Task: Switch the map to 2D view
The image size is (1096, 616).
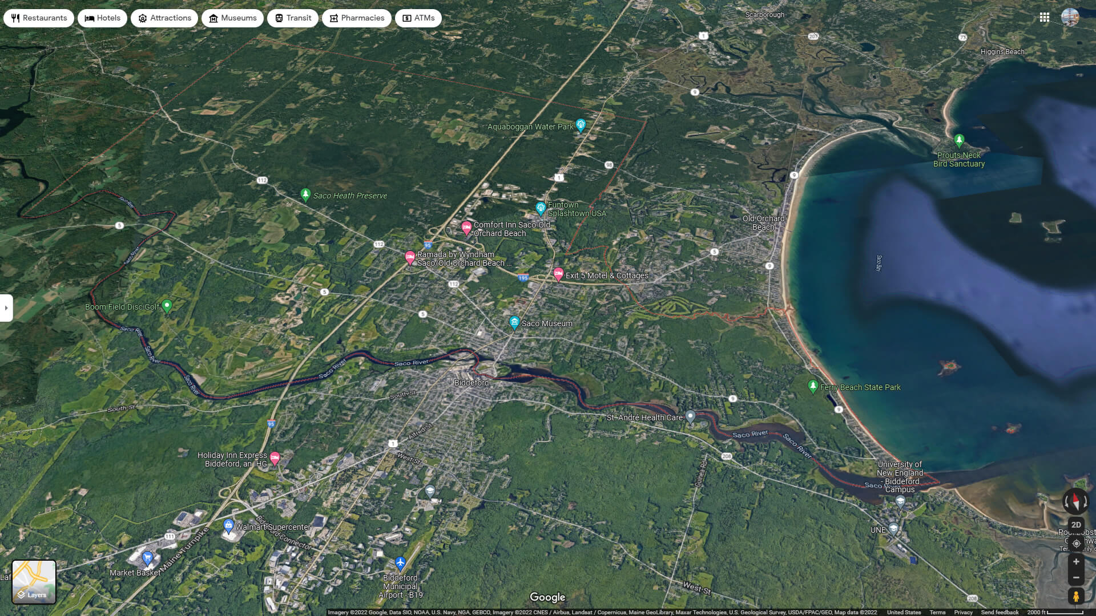Action: 1077,524
